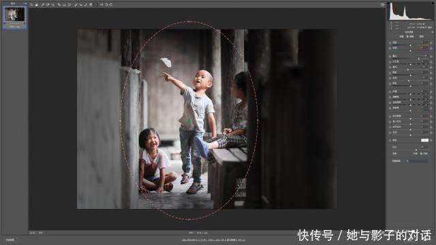This screenshot has height=245, width=436.
Task: Rotate image counterclockwise
Action: (106, 5)
